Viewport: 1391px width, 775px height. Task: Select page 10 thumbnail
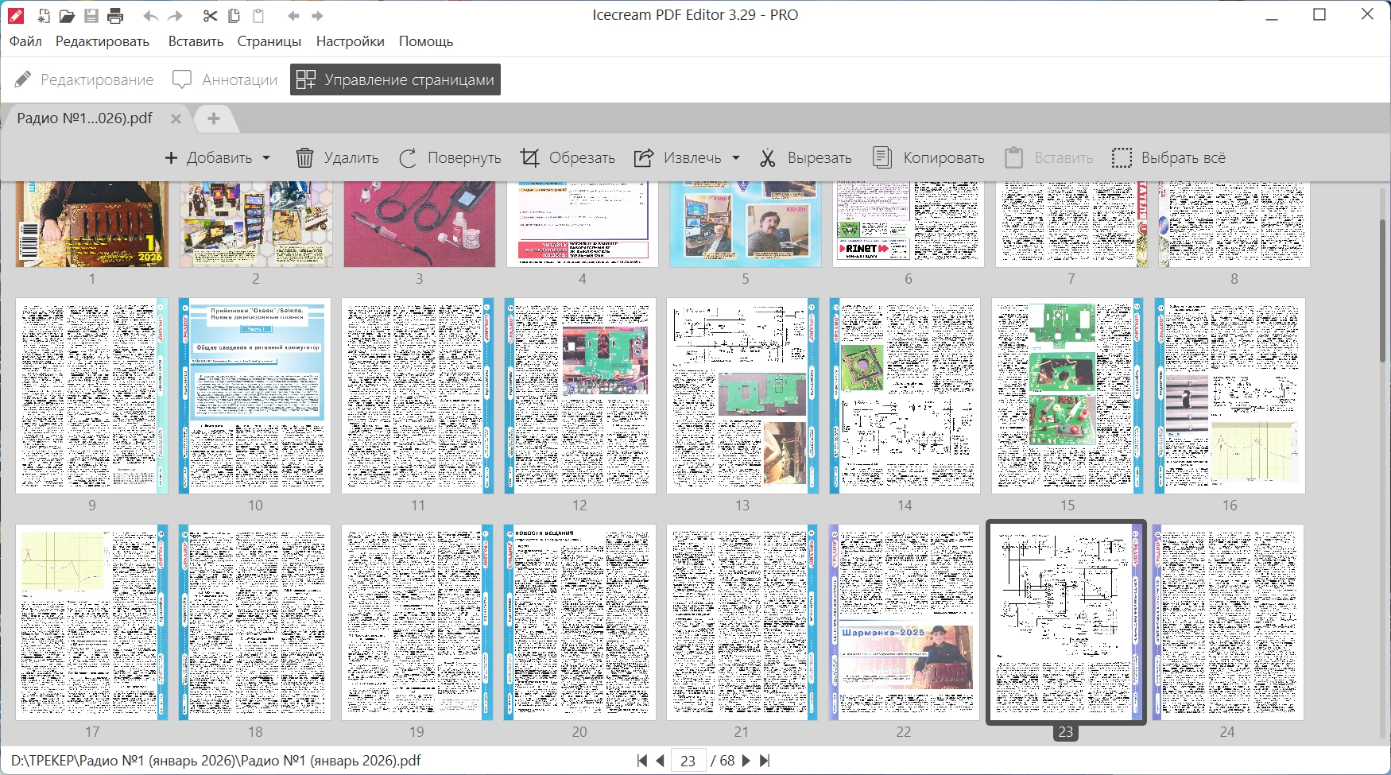(x=255, y=396)
